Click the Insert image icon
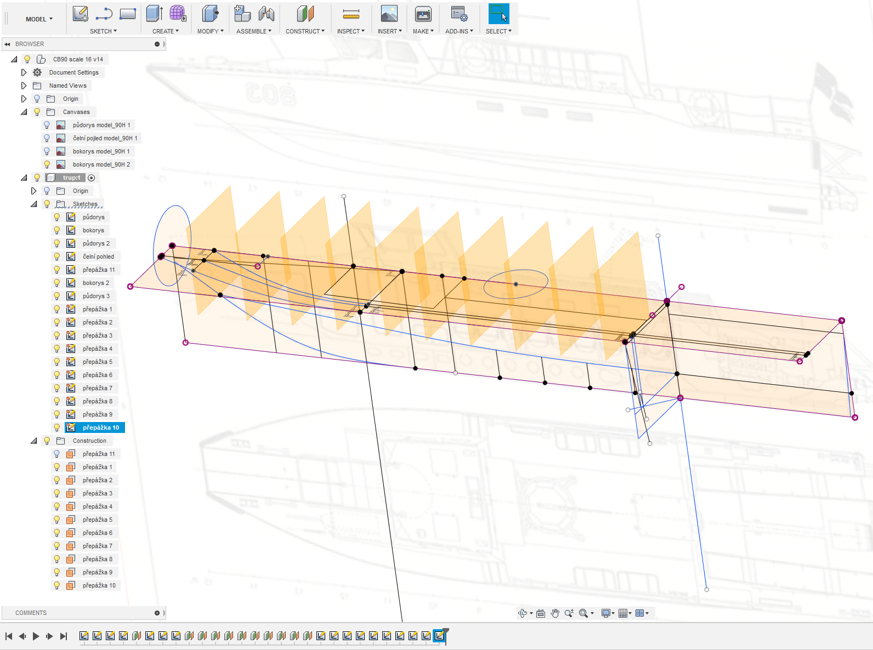Image resolution: width=873 pixels, height=650 pixels. [x=389, y=14]
